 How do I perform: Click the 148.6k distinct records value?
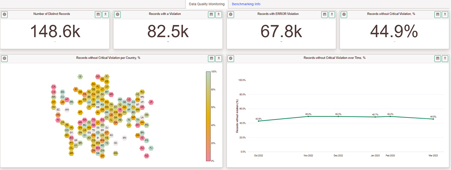[x=55, y=31]
